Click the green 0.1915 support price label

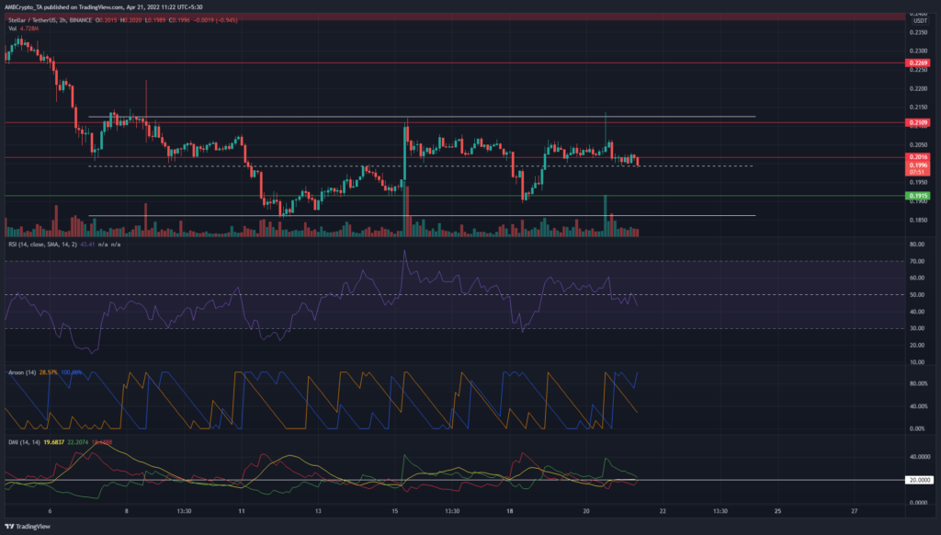(x=917, y=196)
